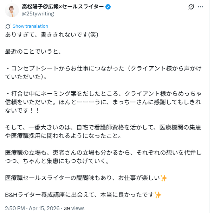The image size is (214, 213).
Task: Open the Grok action icon
Action: point(192,7)
